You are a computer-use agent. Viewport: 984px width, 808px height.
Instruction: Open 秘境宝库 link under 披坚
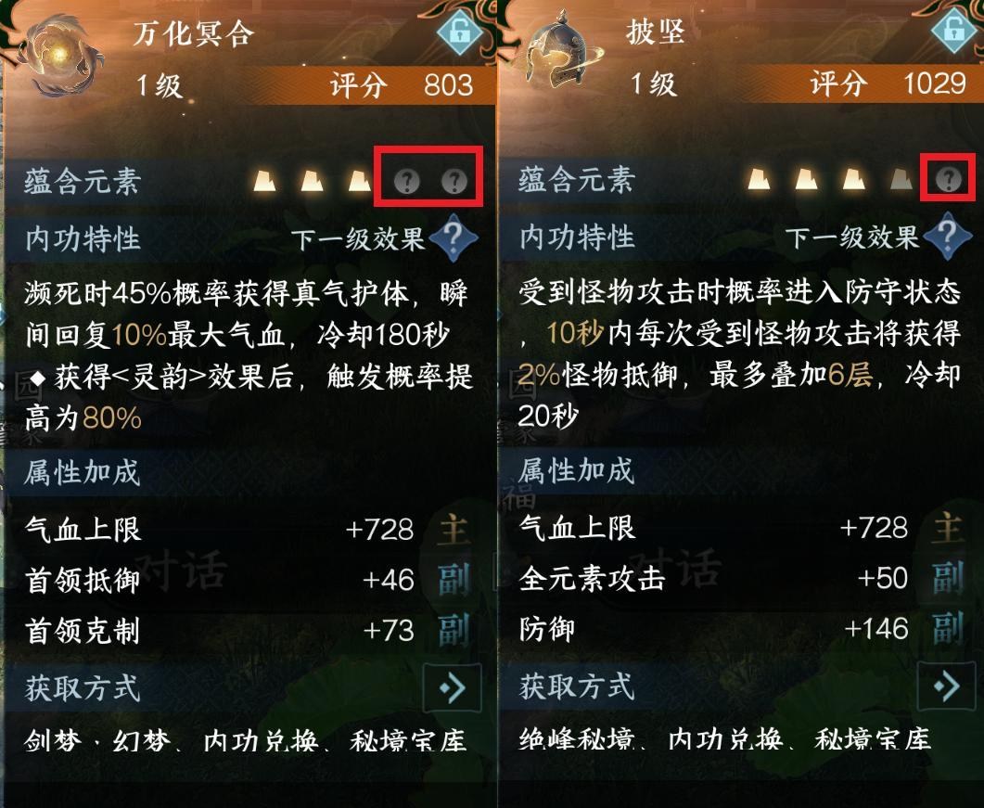tap(873, 739)
